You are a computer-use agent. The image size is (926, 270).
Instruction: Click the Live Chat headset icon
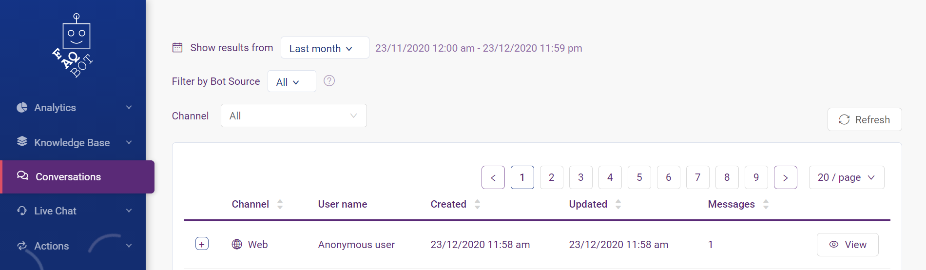click(22, 211)
